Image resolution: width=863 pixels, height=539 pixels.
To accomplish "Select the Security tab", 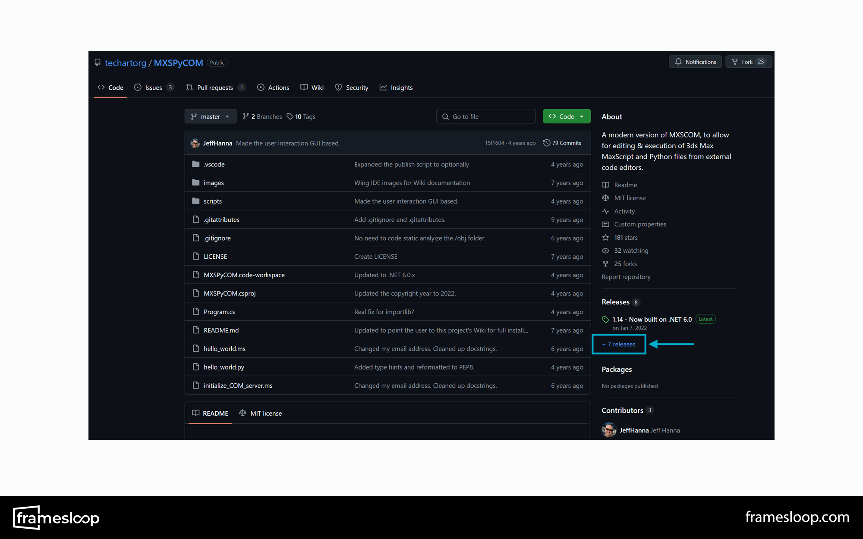I will tap(352, 88).
